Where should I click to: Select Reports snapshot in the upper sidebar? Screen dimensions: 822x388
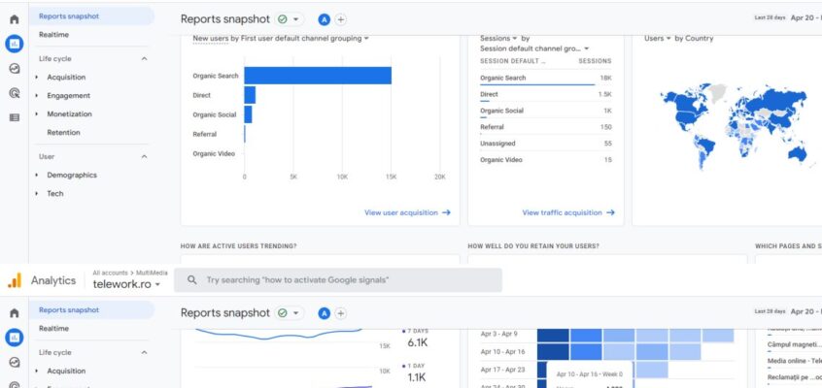pos(91,16)
